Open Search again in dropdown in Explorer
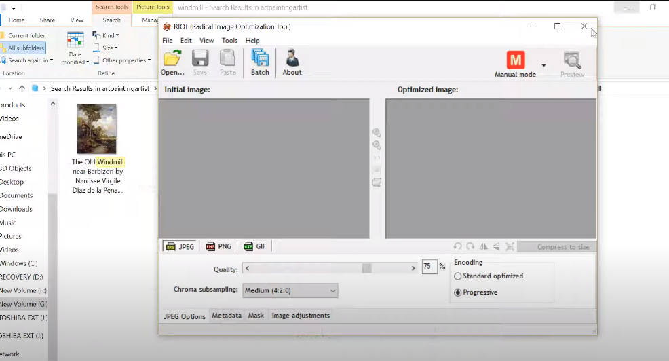669x361 pixels. click(x=27, y=60)
